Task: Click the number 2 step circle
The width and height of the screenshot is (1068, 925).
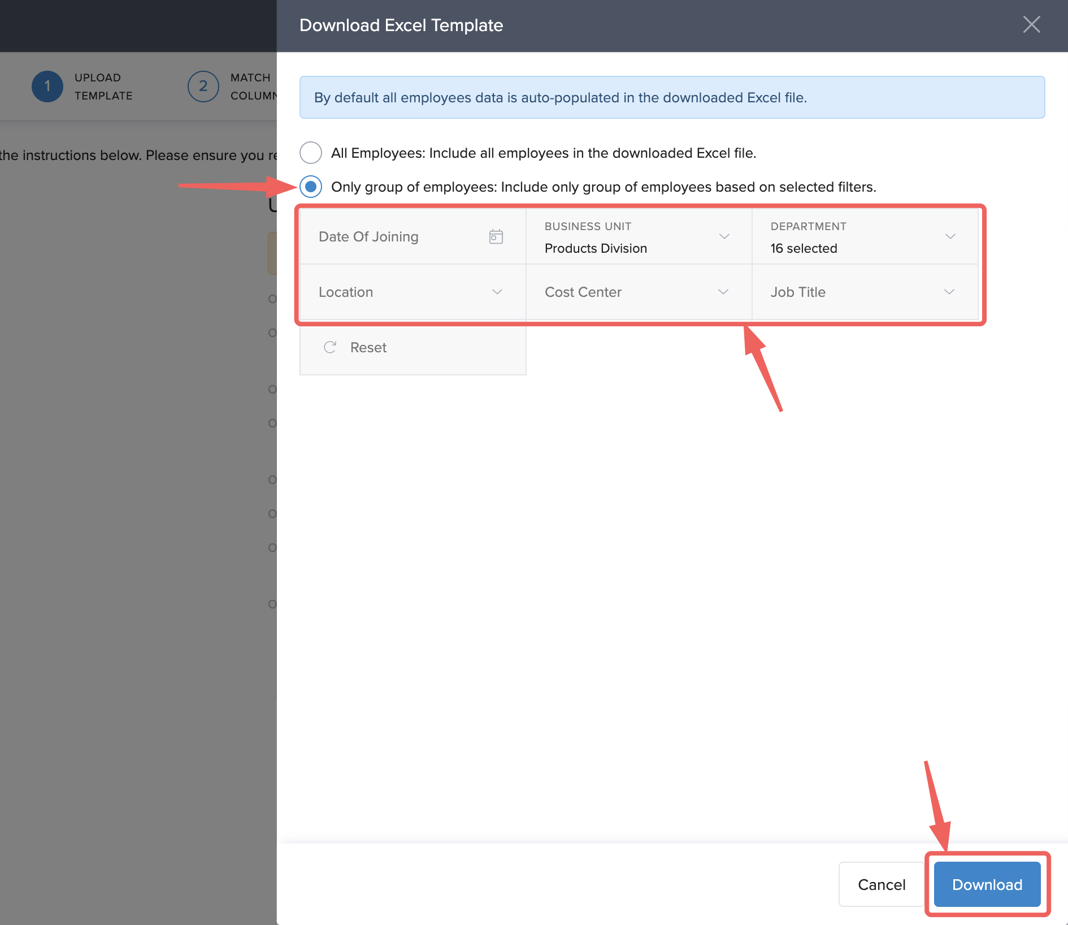Action: tap(203, 87)
